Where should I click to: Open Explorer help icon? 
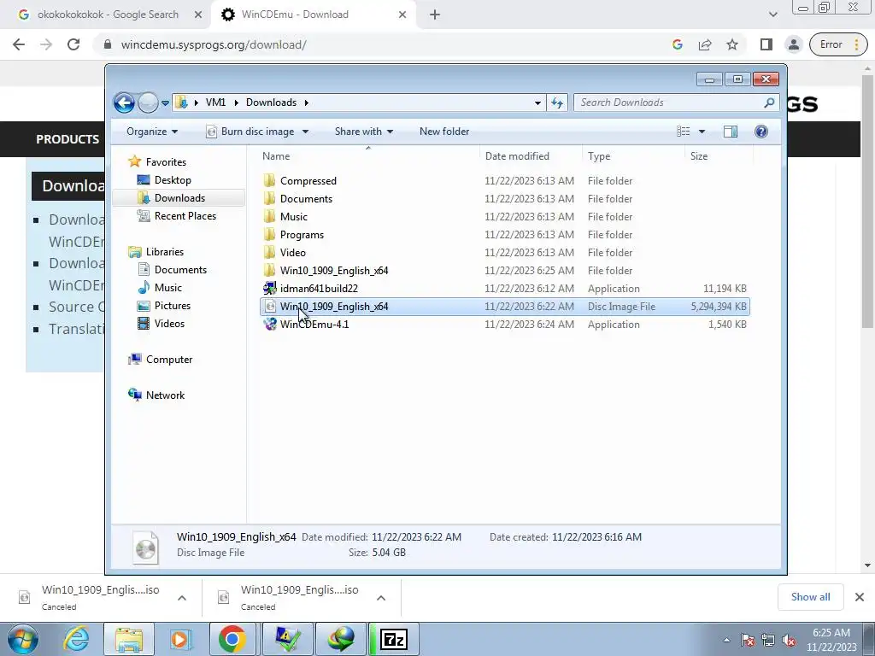761,132
